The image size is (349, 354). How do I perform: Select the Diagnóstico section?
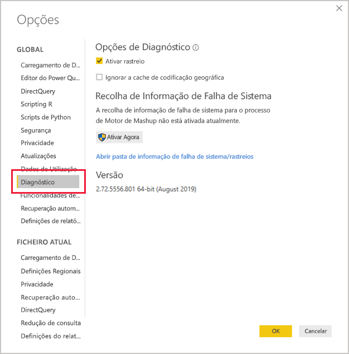(x=48, y=182)
